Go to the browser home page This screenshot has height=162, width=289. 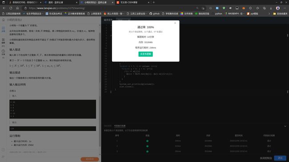17,8
